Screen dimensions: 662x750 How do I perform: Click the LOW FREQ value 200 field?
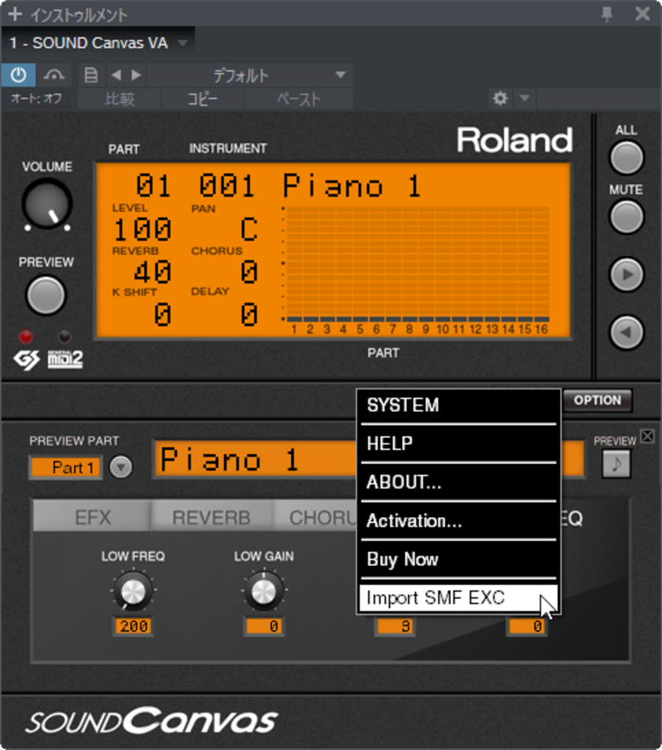tap(133, 627)
